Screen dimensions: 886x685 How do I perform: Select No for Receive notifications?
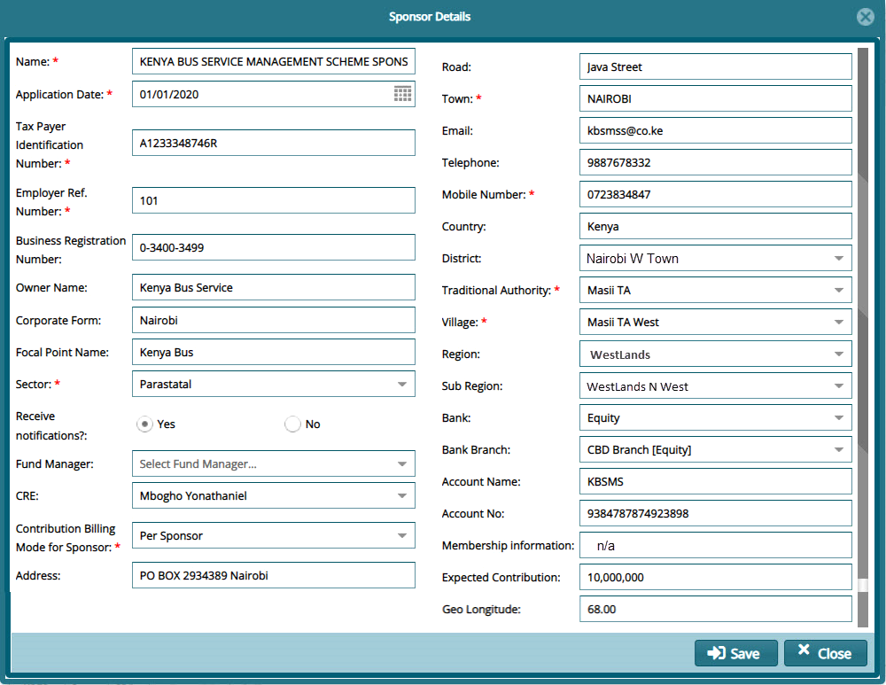(x=292, y=424)
